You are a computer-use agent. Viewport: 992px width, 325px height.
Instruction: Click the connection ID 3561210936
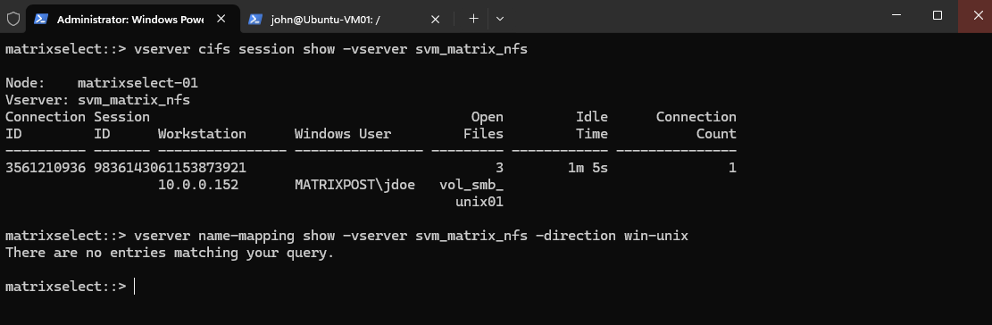pos(46,168)
